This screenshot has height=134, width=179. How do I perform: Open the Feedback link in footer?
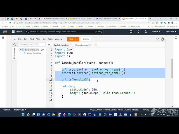click(7, 110)
